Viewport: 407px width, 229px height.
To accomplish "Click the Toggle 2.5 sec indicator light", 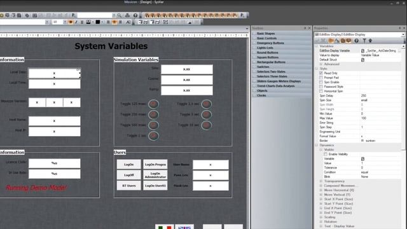I will [206, 104].
